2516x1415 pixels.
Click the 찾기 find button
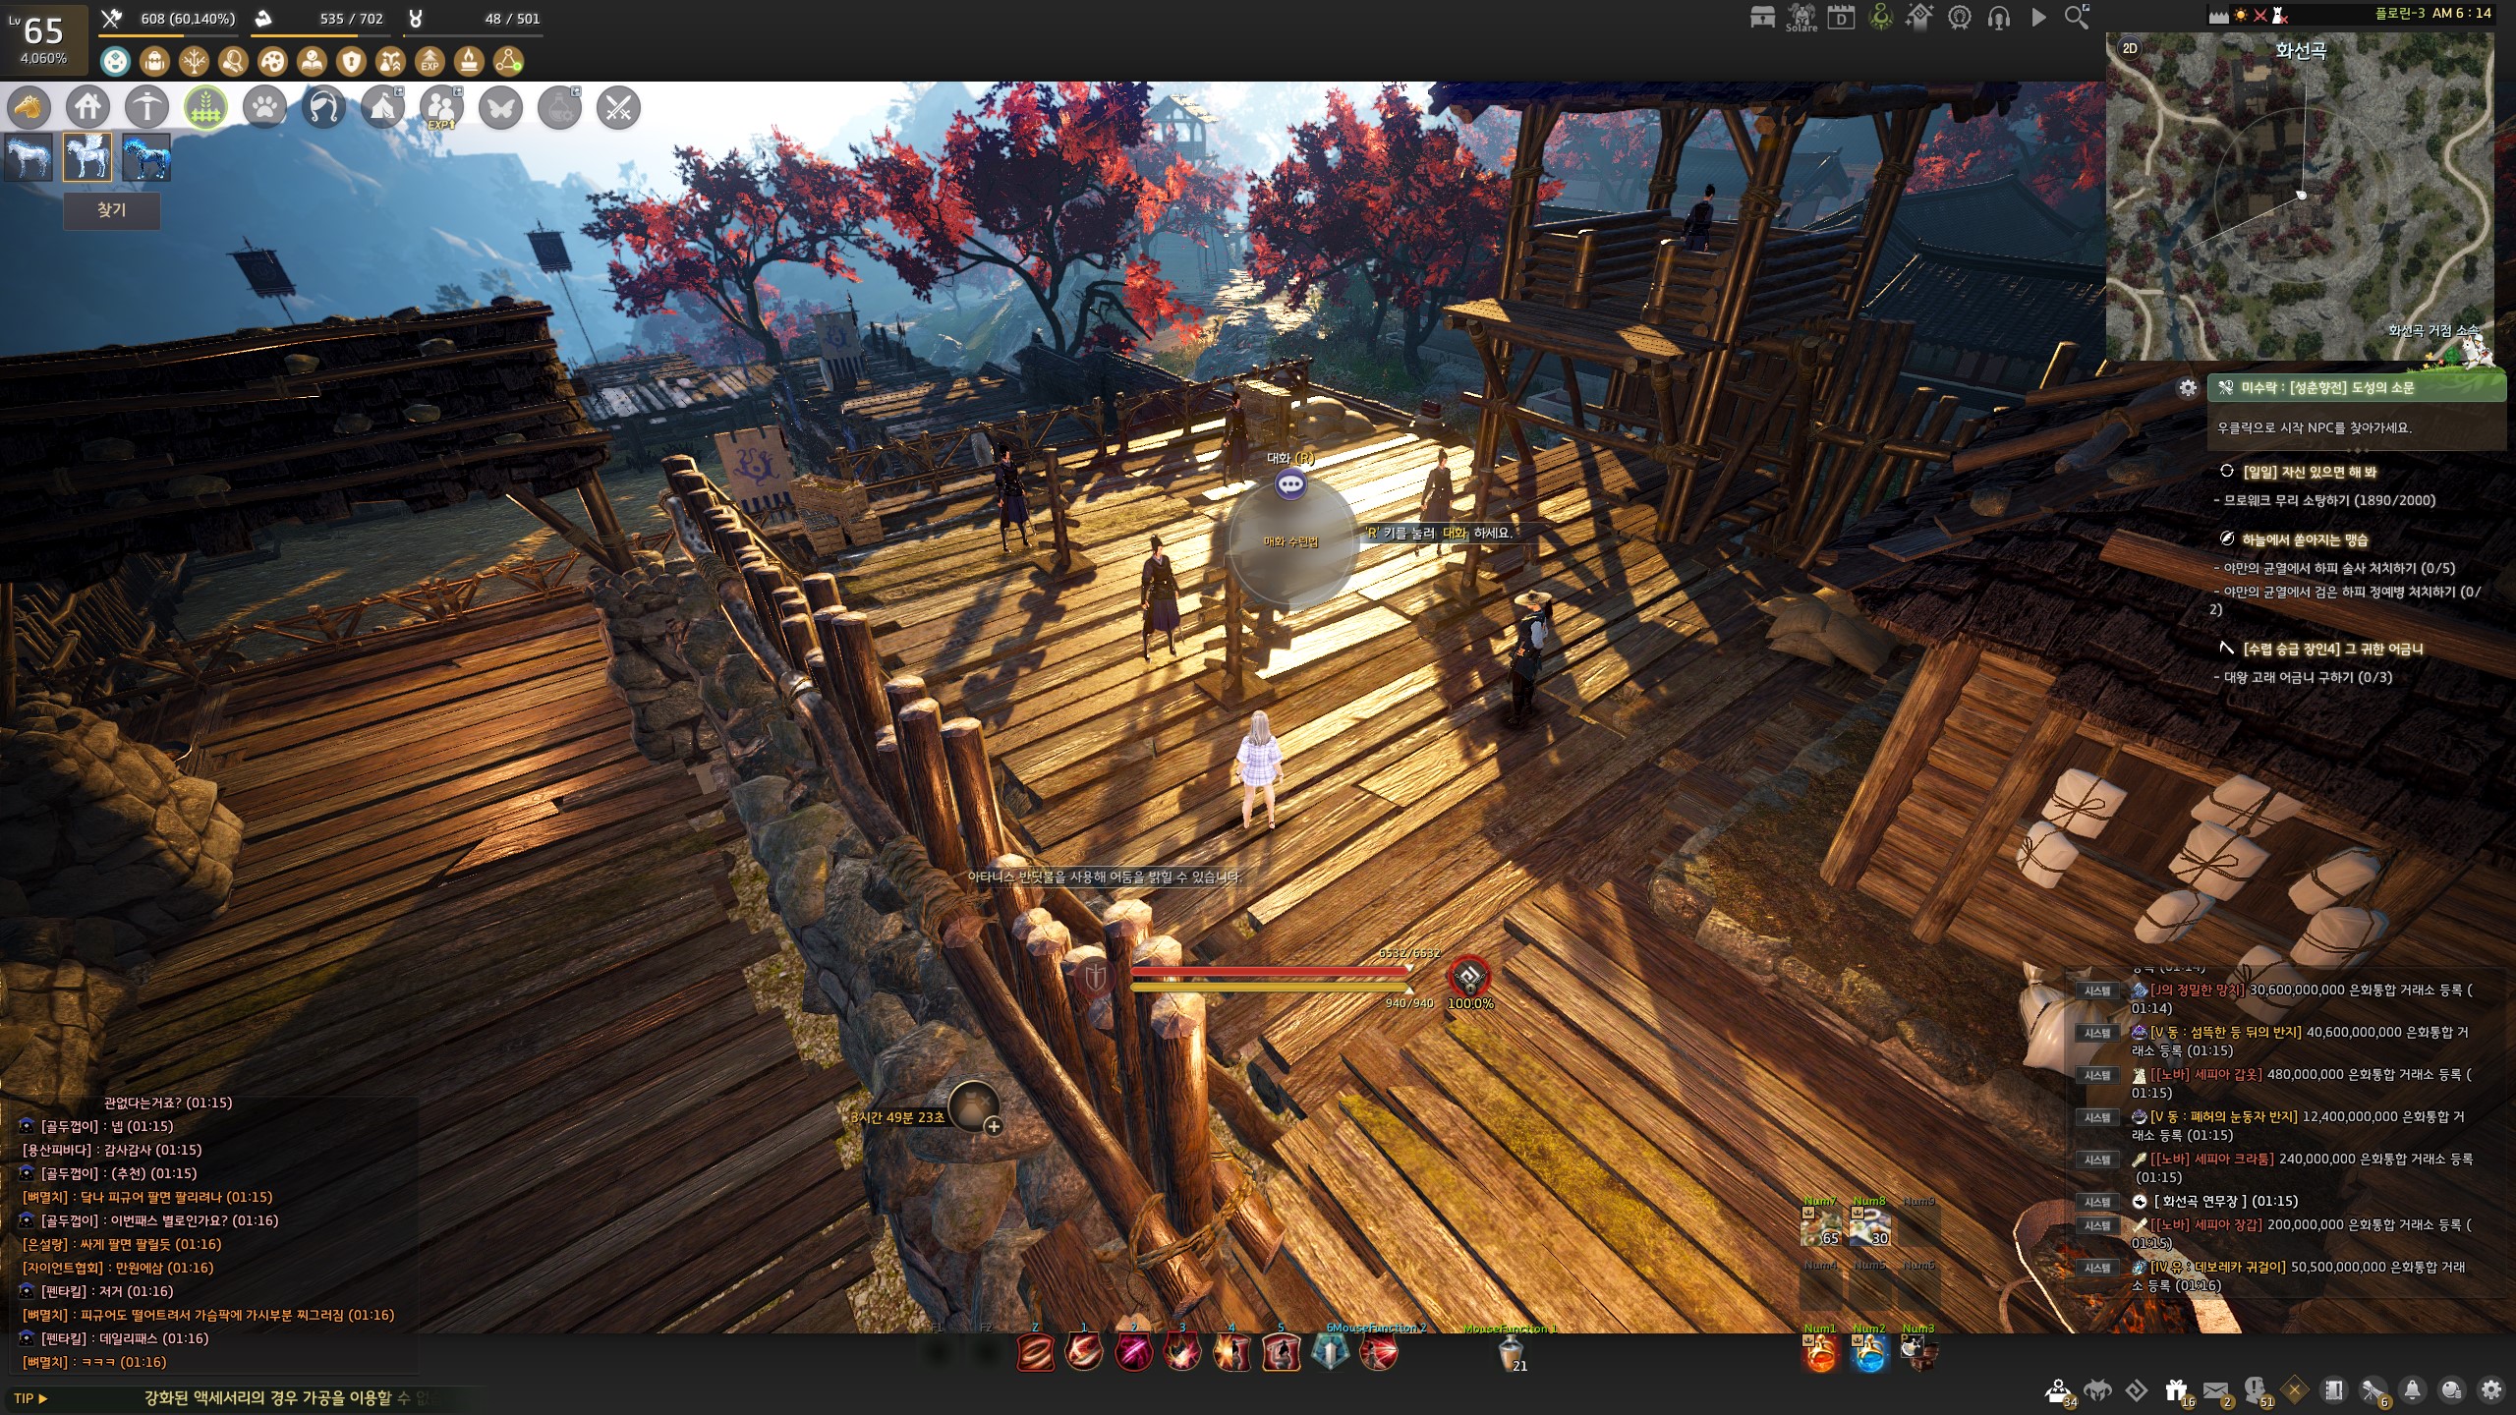coord(111,210)
